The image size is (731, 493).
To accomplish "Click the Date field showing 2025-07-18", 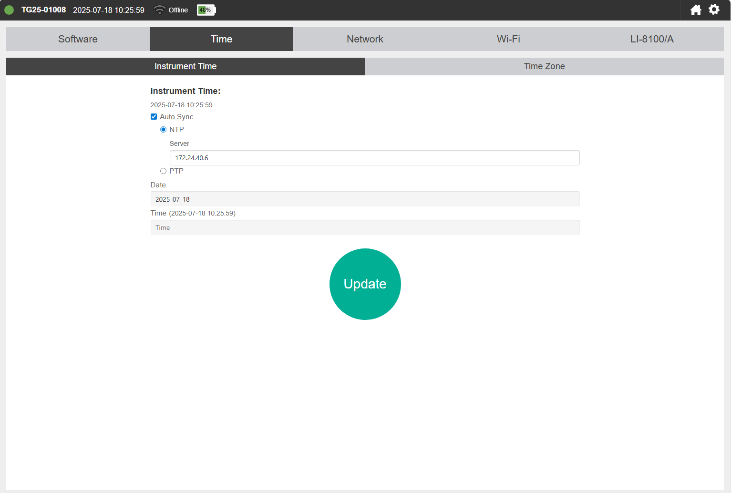I will point(365,199).
